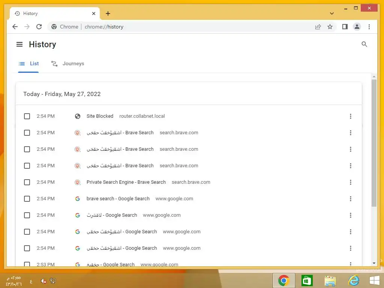
Task: Click the 2:54 PM time of Site Blocked
Action: pyautogui.click(x=45, y=116)
